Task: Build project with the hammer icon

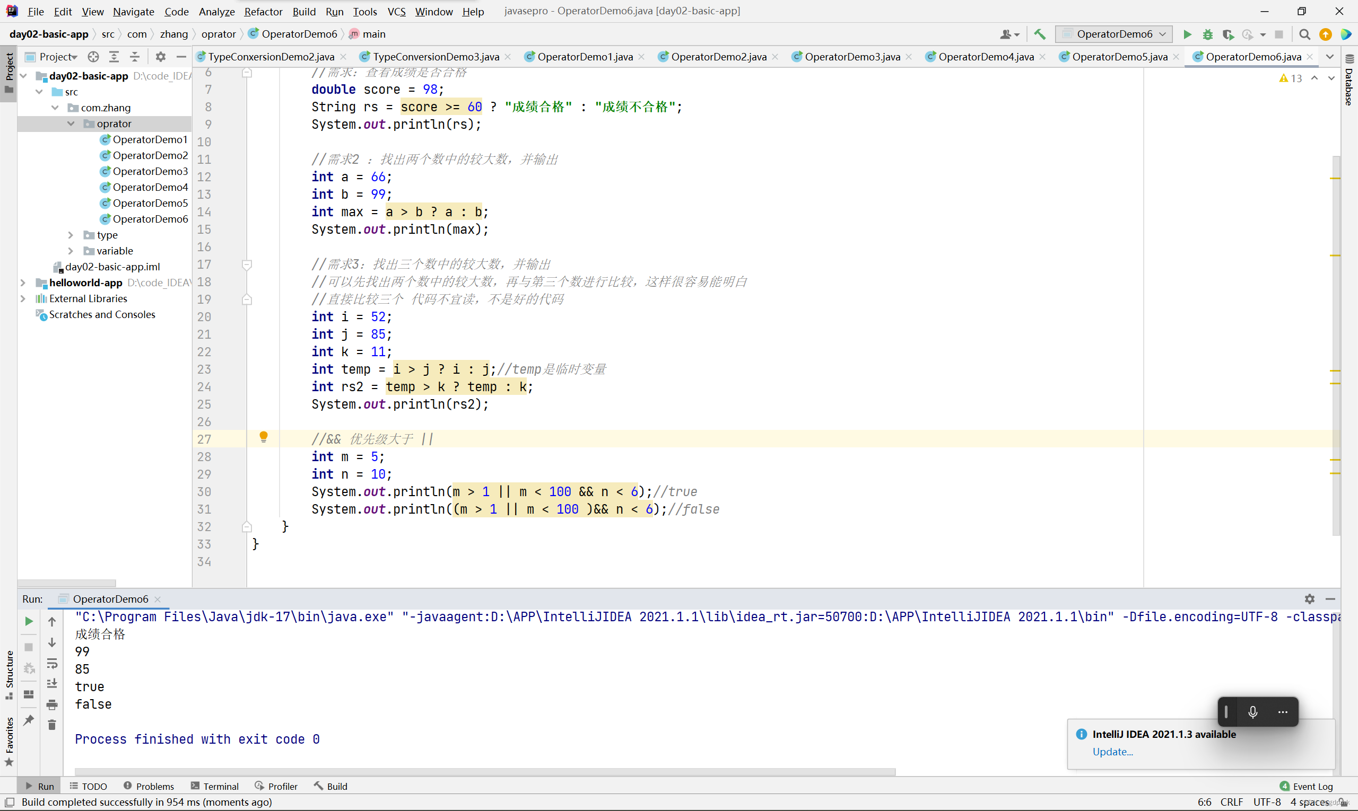Action: coord(1040,34)
